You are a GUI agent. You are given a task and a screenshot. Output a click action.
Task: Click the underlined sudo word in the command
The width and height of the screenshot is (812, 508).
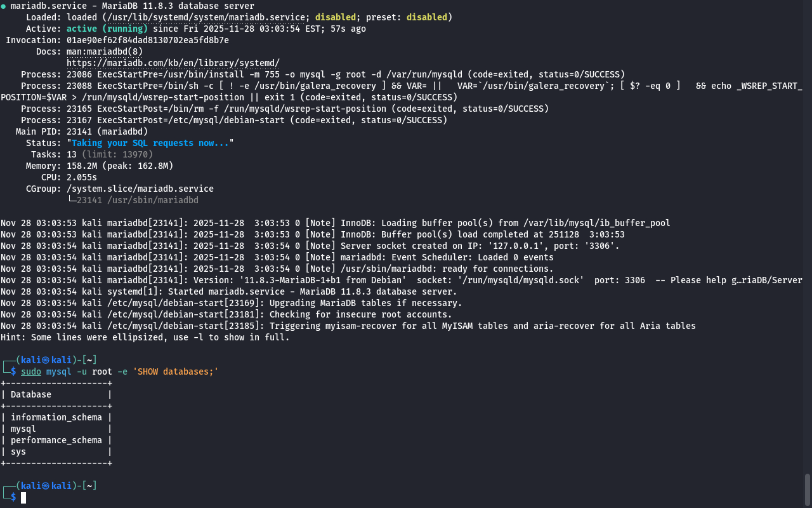31,371
